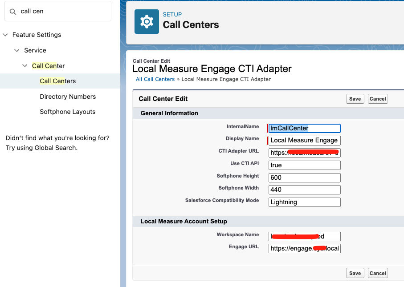Collapse the Feature Settings section

(x=5, y=35)
